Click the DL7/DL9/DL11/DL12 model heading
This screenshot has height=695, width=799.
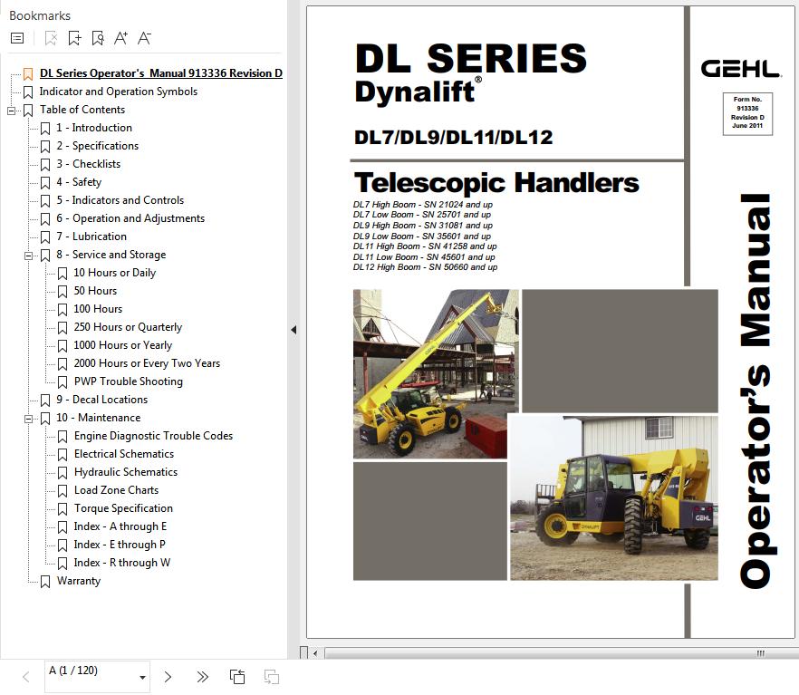pyautogui.click(x=453, y=138)
